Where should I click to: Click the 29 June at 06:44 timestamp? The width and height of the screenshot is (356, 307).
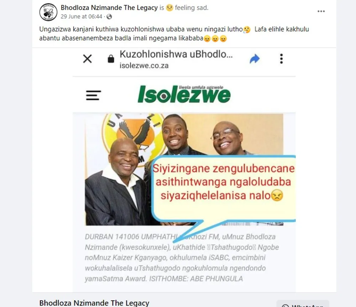tap(81, 17)
